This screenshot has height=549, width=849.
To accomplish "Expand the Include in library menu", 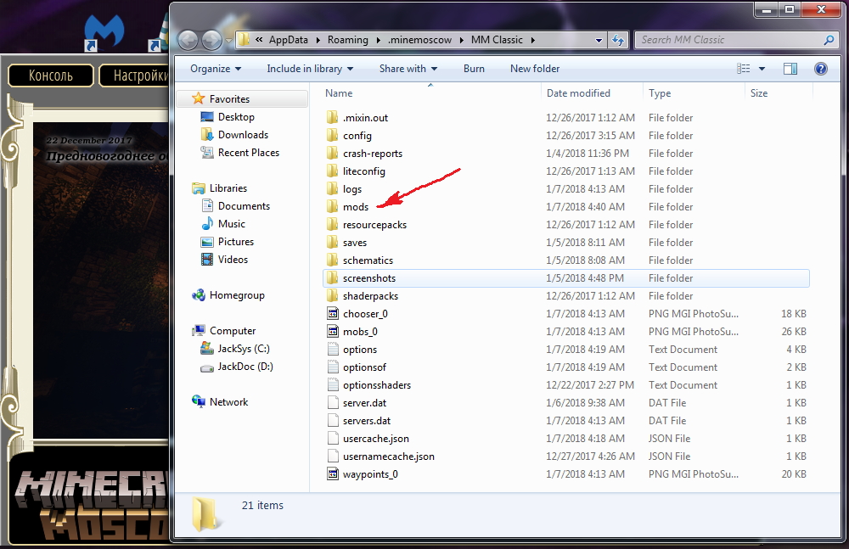I will (x=309, y=69).
